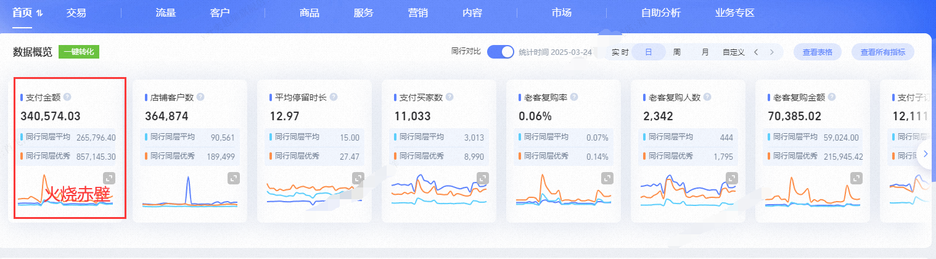Image resolution: width=936 pixels, height=259 pixels.
Task: Toggle the 同行对比 switch off
Action: pos(500,52)
